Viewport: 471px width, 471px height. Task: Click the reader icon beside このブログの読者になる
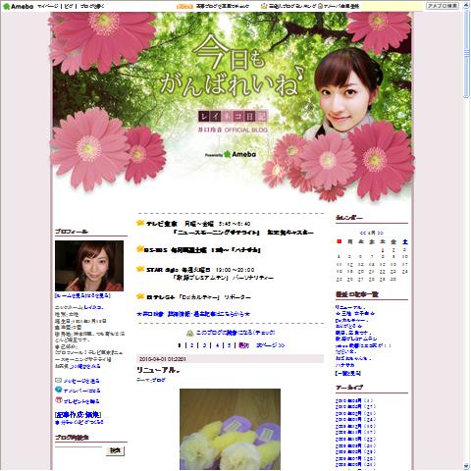click(x=190, y=333)
